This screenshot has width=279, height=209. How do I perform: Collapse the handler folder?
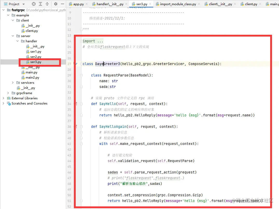pos(17,41)
